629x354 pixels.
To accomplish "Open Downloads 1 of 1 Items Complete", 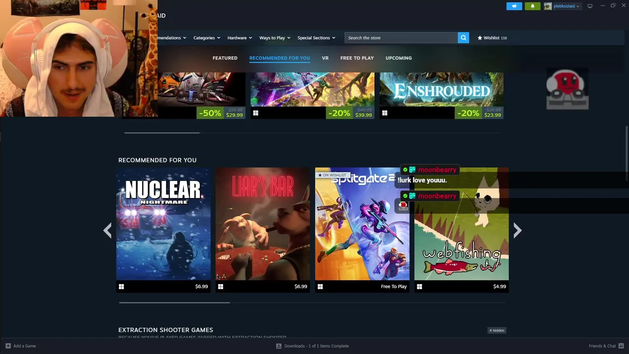I will point(316,346).
